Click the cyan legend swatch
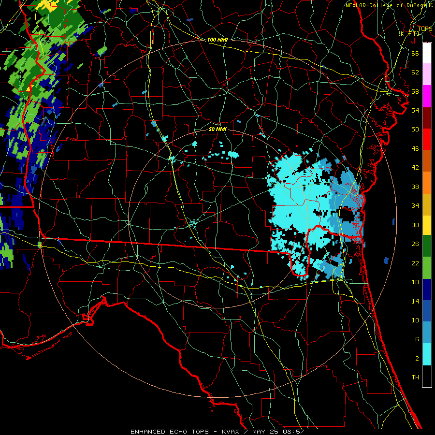 click(427, 354)
